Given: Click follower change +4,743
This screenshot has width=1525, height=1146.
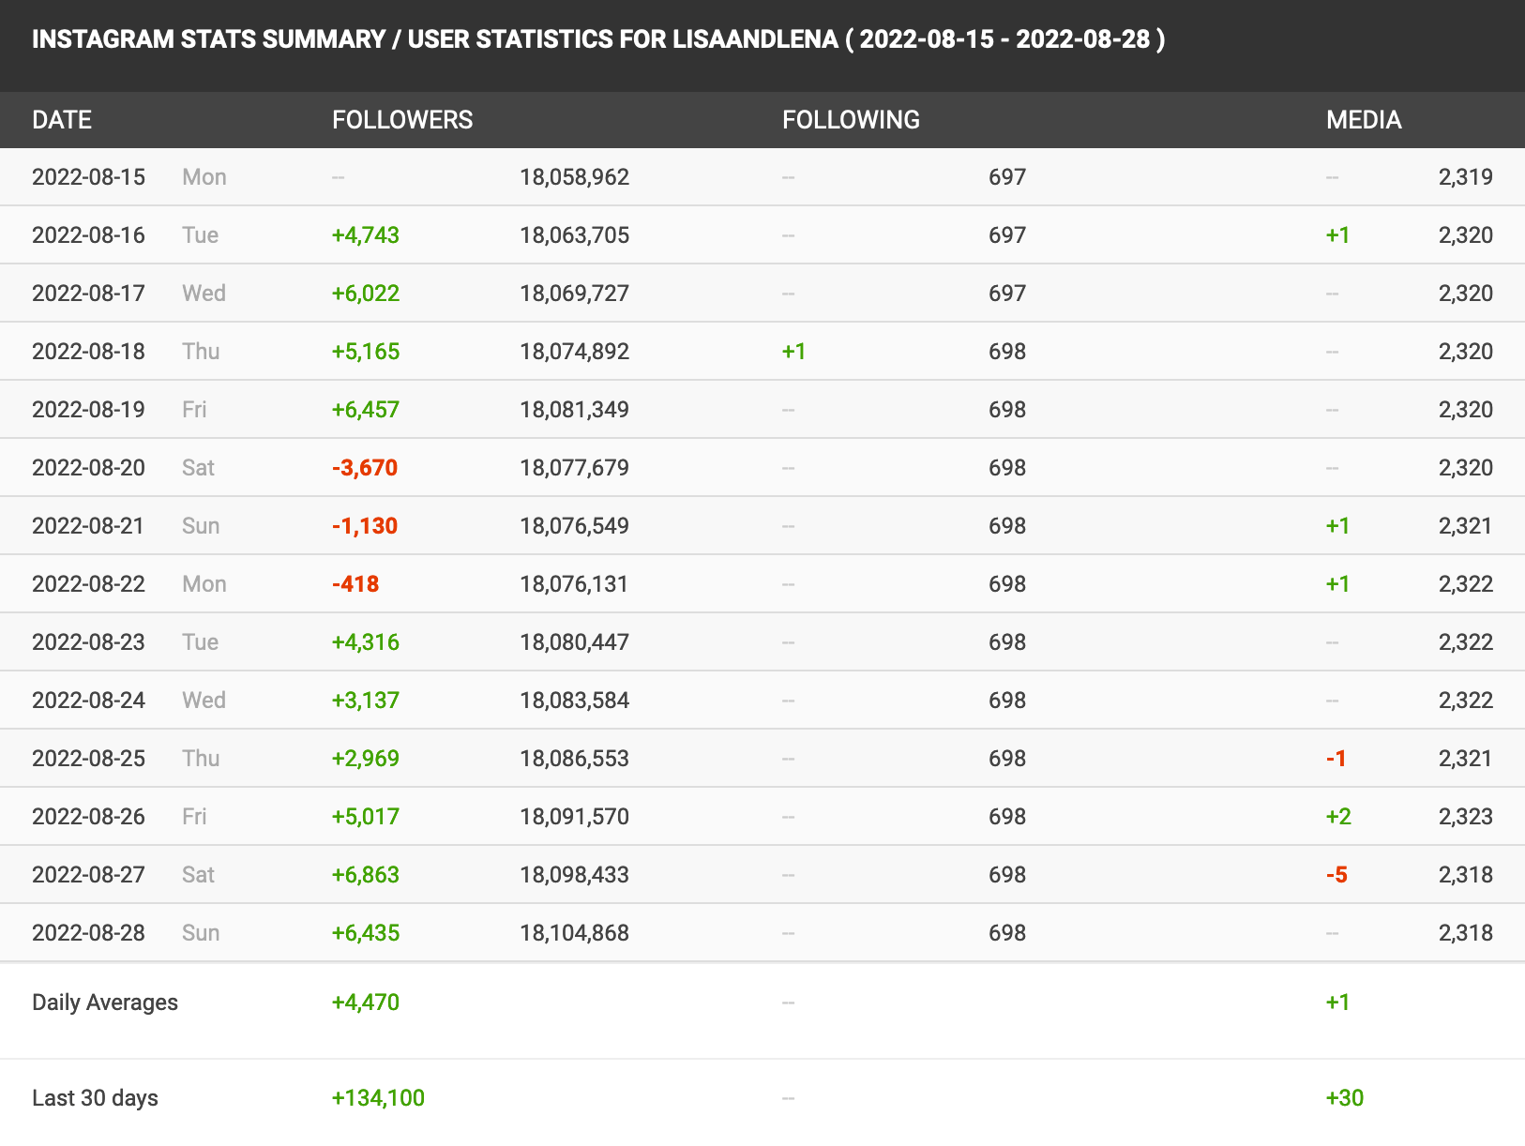Looking at the screenshot, I should click(366, 235).
